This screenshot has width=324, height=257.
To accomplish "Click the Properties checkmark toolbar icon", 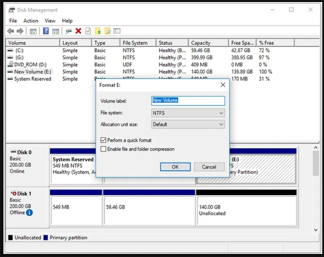I will pyautogui.click(x=88, y=31).
